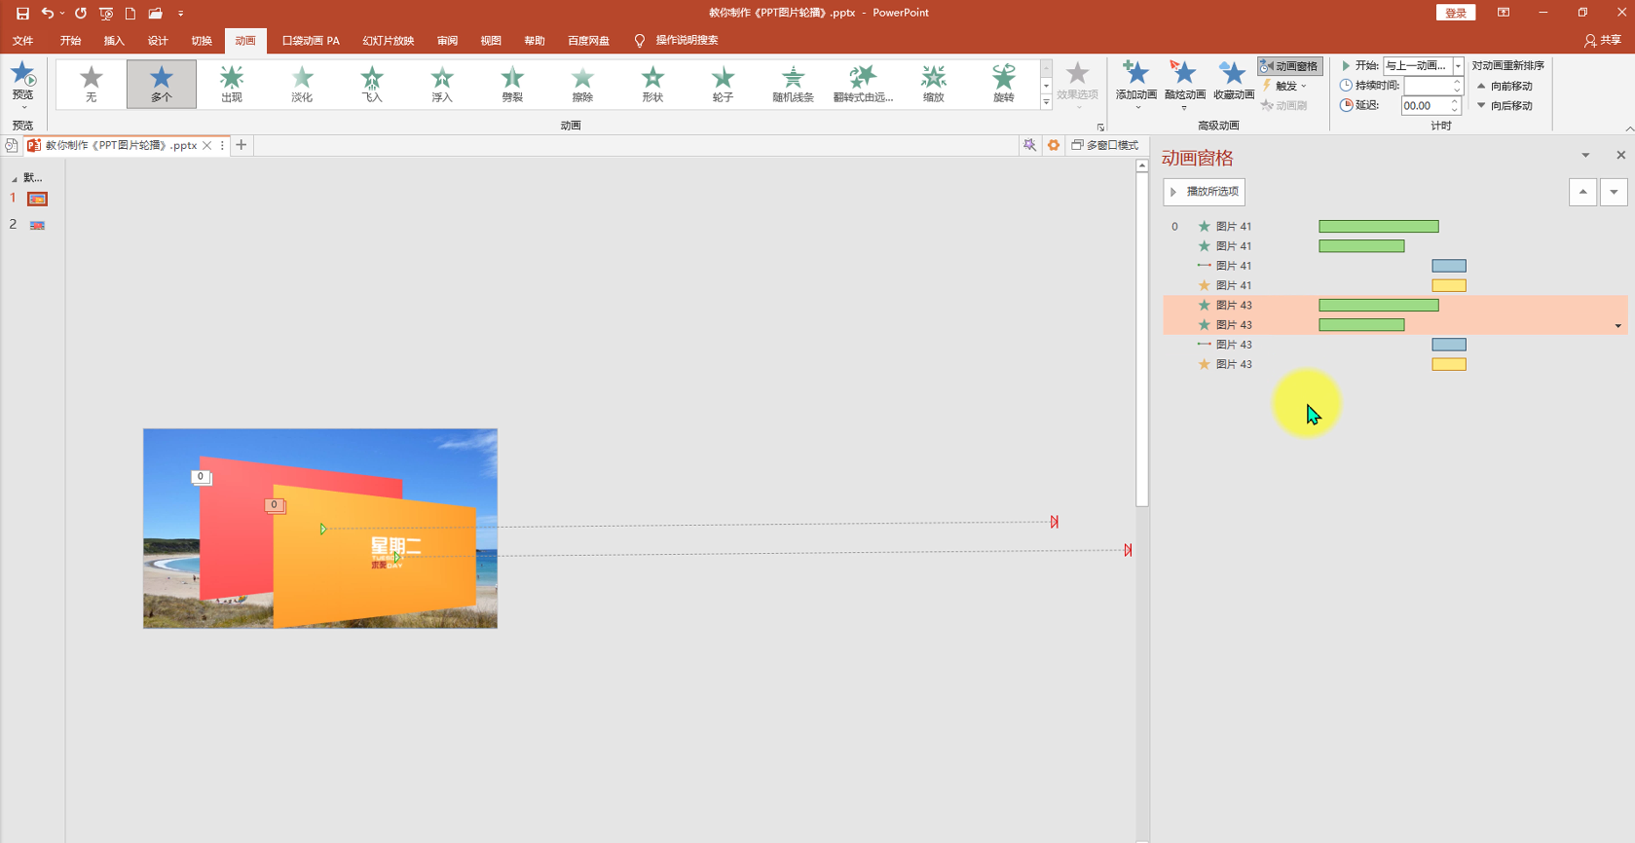This screenshot has height=843, width=1635.
Task: Select the 飞入 fly-in animation effect
Action: point(372,84)
